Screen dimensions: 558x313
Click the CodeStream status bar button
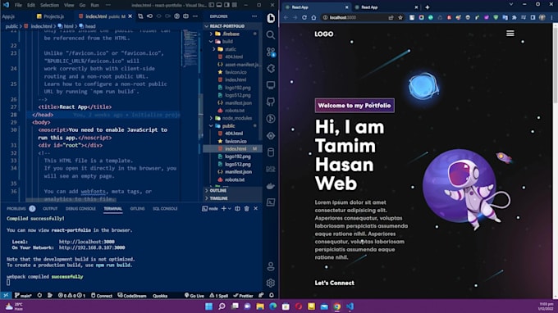point(132,295)
